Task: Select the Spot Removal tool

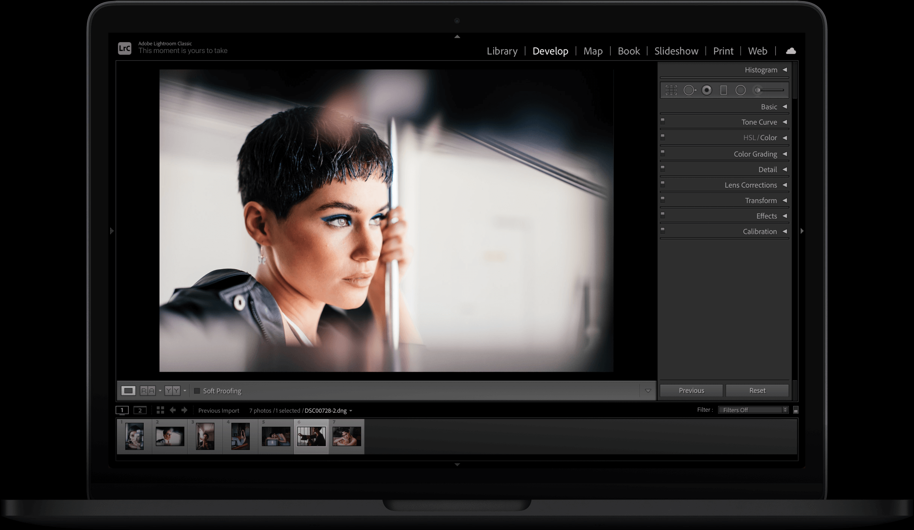Action: click(x=689, y=90)
